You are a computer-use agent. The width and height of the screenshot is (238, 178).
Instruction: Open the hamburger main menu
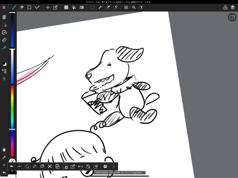[x=4, y=7]
